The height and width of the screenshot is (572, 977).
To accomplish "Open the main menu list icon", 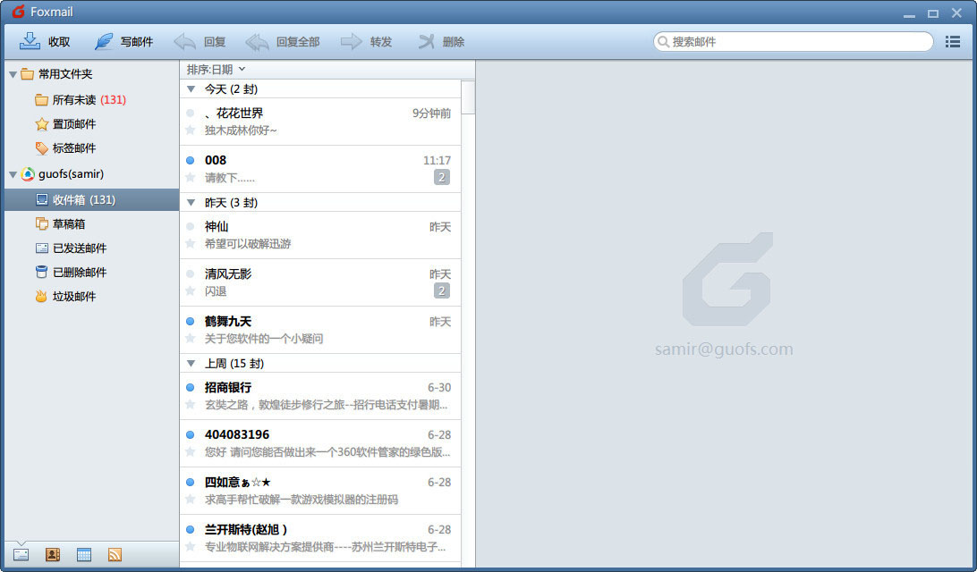I will [x=952, y=42].
